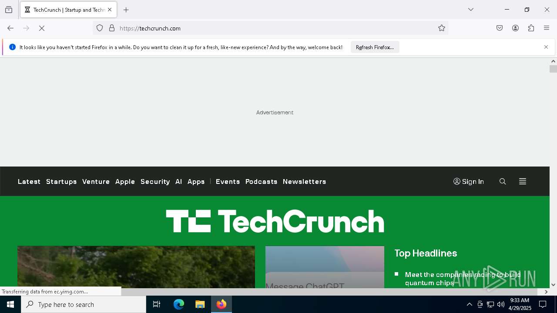
Task: Open tracking protection shield icon
Action: coord(100,28)
